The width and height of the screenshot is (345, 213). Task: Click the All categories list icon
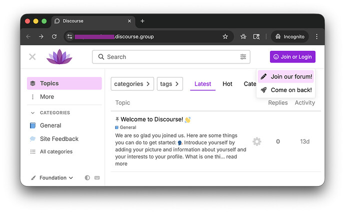click(x=33, y=151)
